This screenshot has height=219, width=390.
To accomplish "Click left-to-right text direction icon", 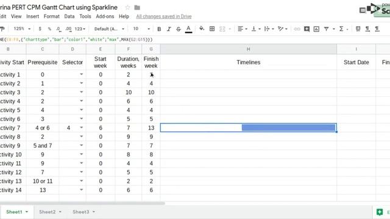I will coord(367,29).
